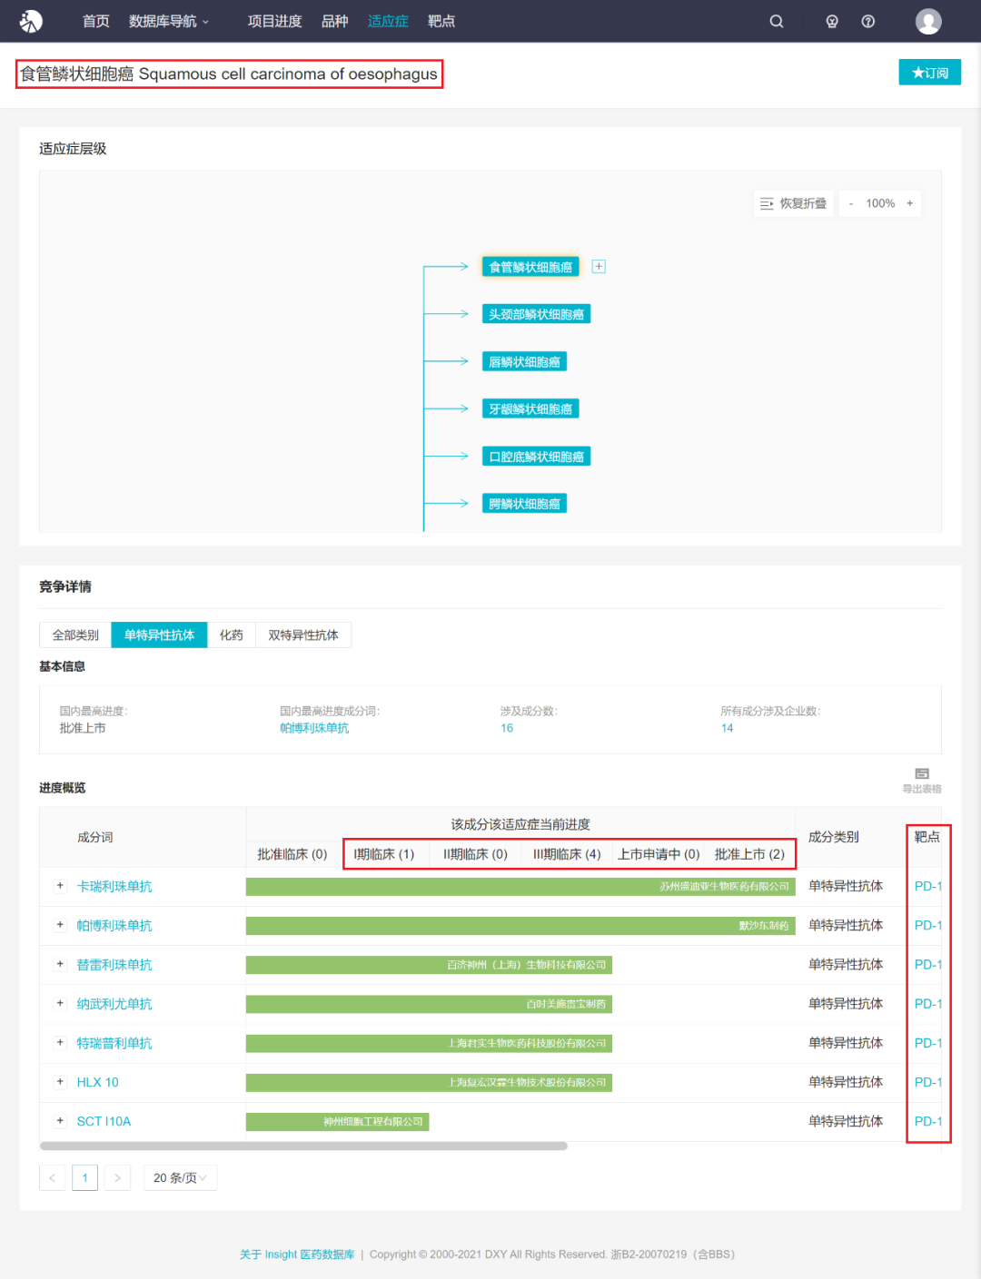Click the table's horizontal scrollbar
Viewport: 981px width, 1279px height.
click(x=304, y=1146)
